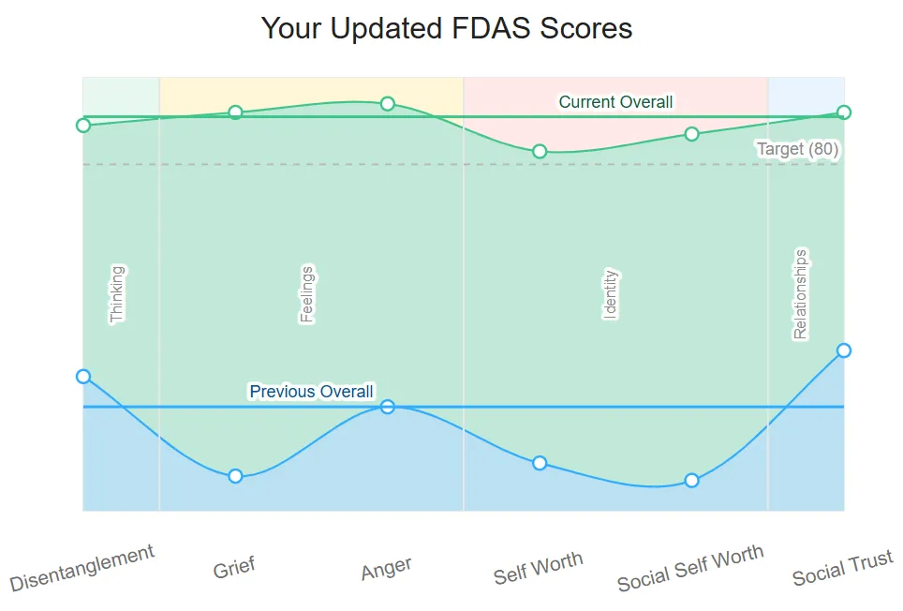Click the Self Worth axis label
The width and height of the screenshot is (903, 611).
539,568
